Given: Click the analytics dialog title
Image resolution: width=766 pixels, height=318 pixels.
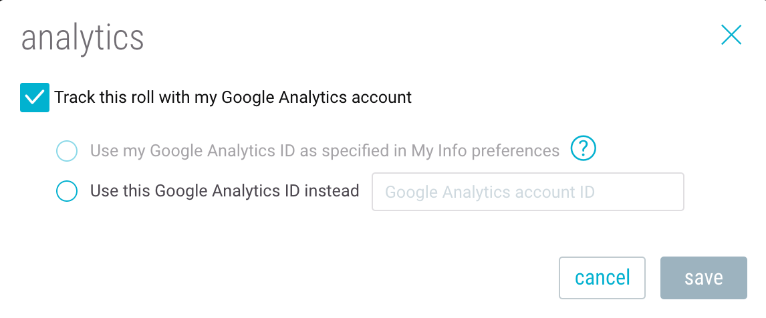Looking at the screenshot, I should pyautogui.click(x=83, y=39).
